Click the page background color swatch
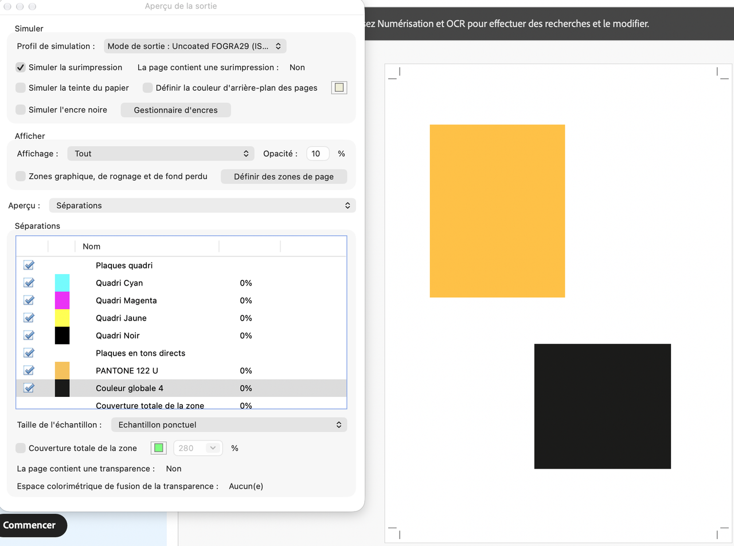Viewport: 734px width, 546px height. [339, 88]
